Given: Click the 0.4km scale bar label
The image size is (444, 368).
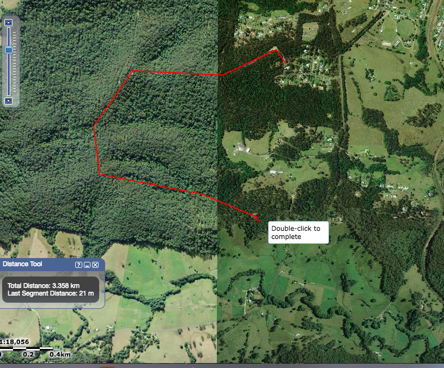Looking at the screenshot, I should [x=60, y=355].
